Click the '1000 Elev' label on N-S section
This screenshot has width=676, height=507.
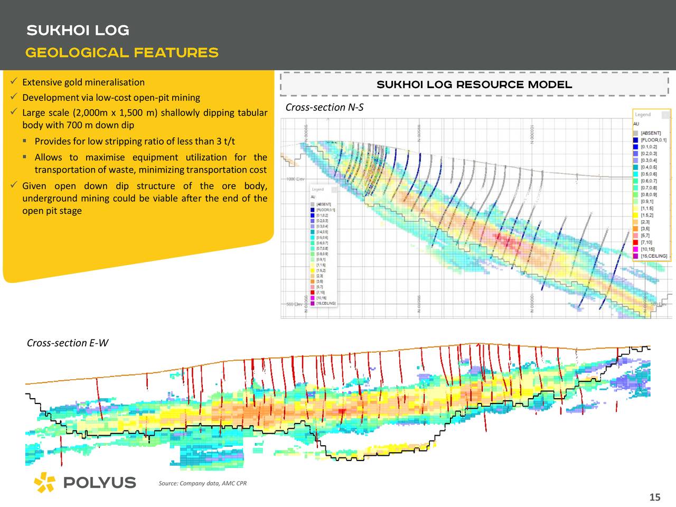[296, 180]
